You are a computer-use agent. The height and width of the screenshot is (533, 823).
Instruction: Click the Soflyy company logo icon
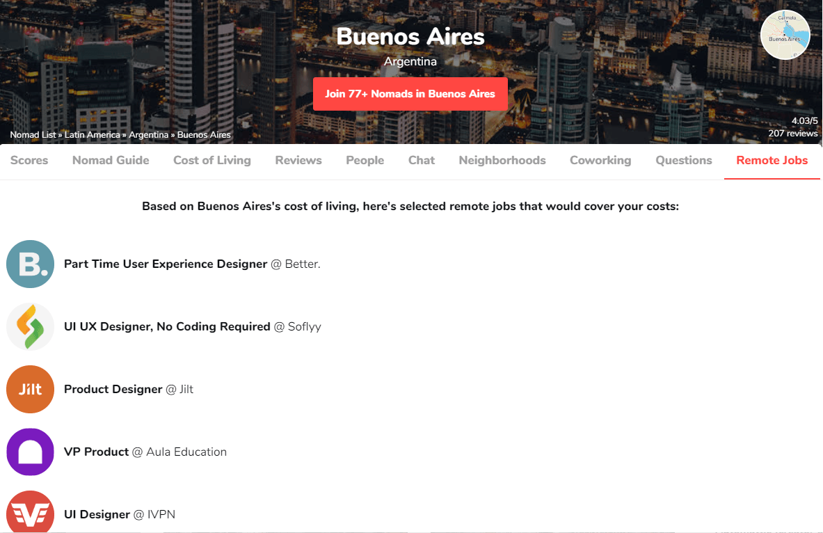pyautogui.click(x=30, y=327)
